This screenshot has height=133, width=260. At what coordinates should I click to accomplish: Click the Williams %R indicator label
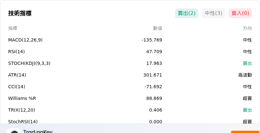[22, 98]
